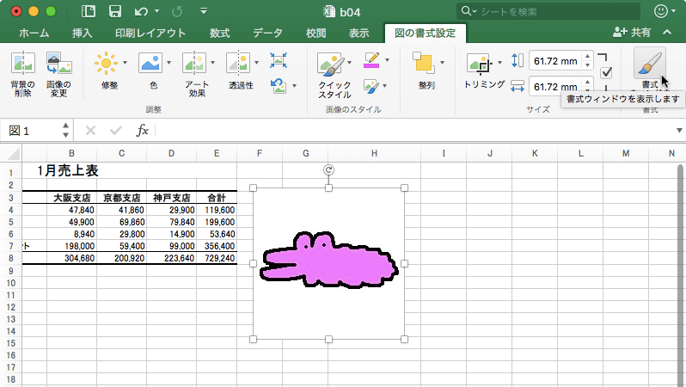Select column H header
Viewport: 686px width, 387px height.
[374, 153]
